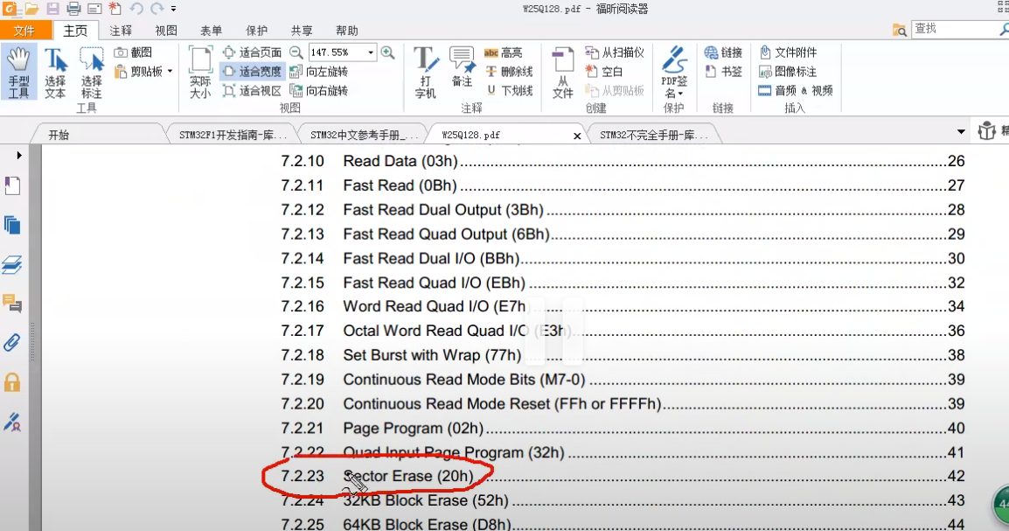Click the zoom in magnifier icon
1009x531 pixels.
pyautogui.click(x=387, y=52)
